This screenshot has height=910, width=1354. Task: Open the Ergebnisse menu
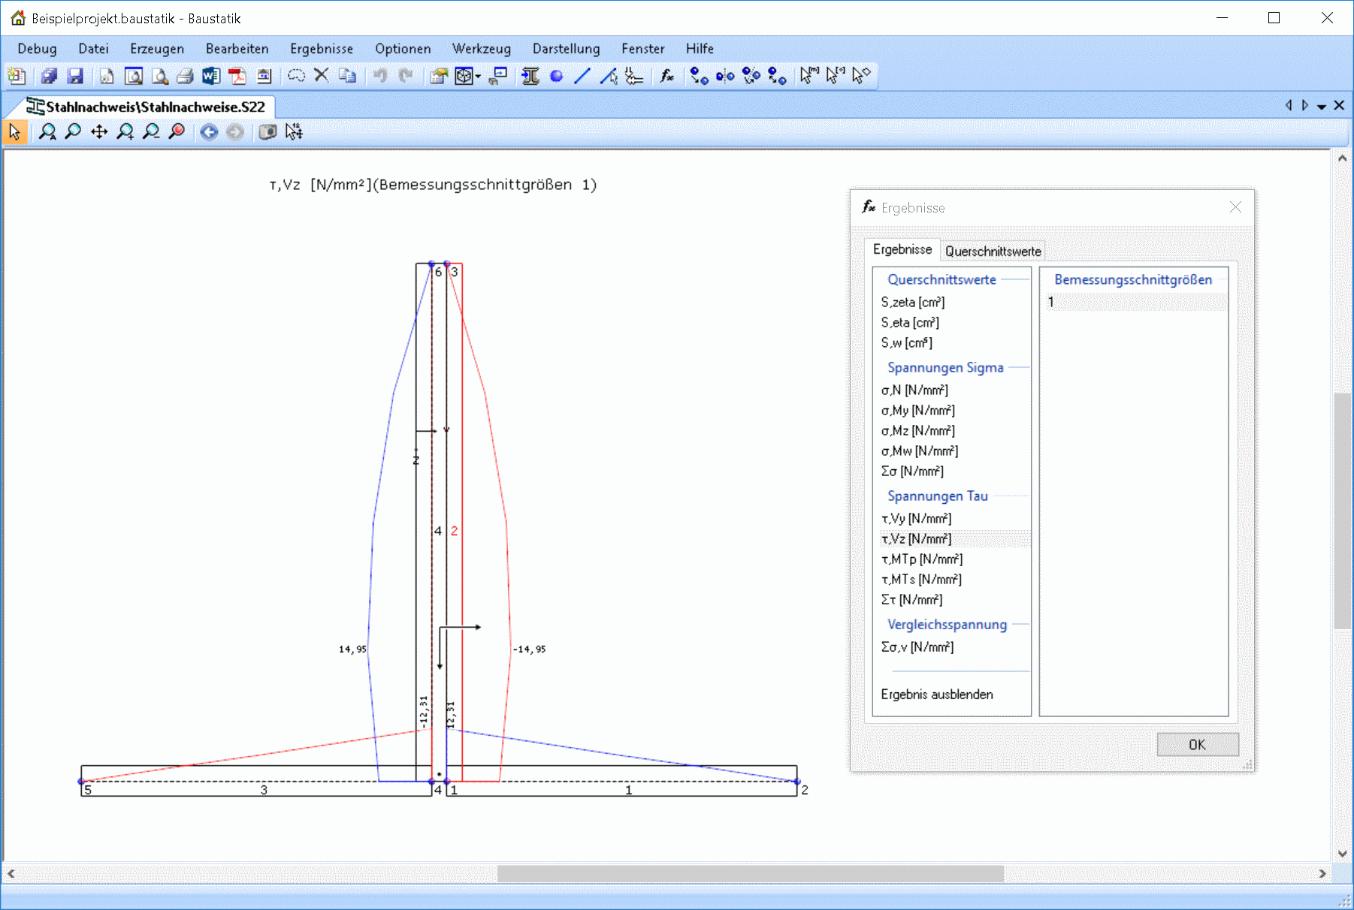click(322, 49)
